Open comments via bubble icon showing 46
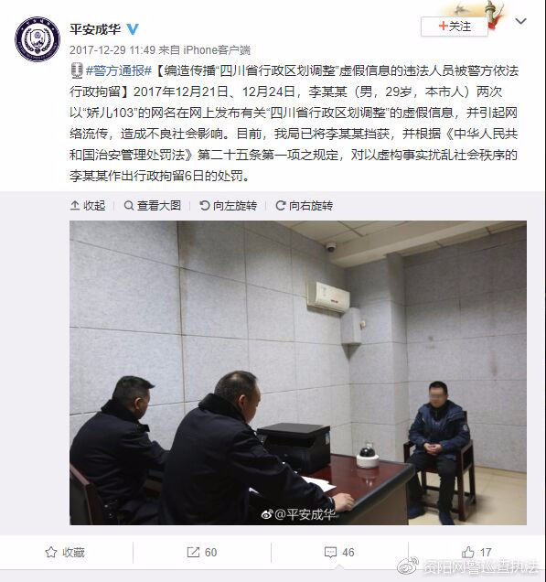Image resolution: width=546 pixels, height=582 pixels. pos(339,553)
